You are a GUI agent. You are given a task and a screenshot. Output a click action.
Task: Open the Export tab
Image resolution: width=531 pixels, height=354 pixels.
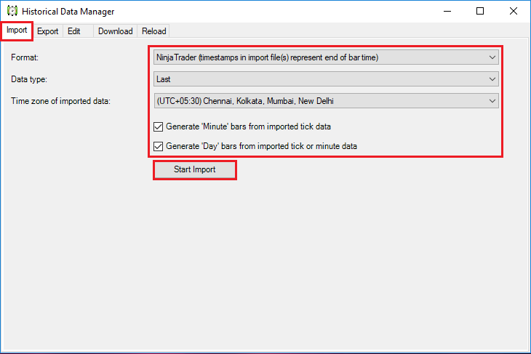click(48, 31)
